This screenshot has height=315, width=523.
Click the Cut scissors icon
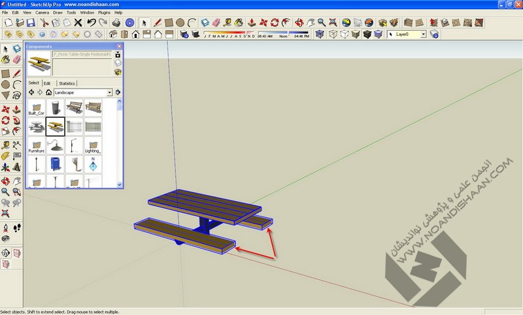44,23
